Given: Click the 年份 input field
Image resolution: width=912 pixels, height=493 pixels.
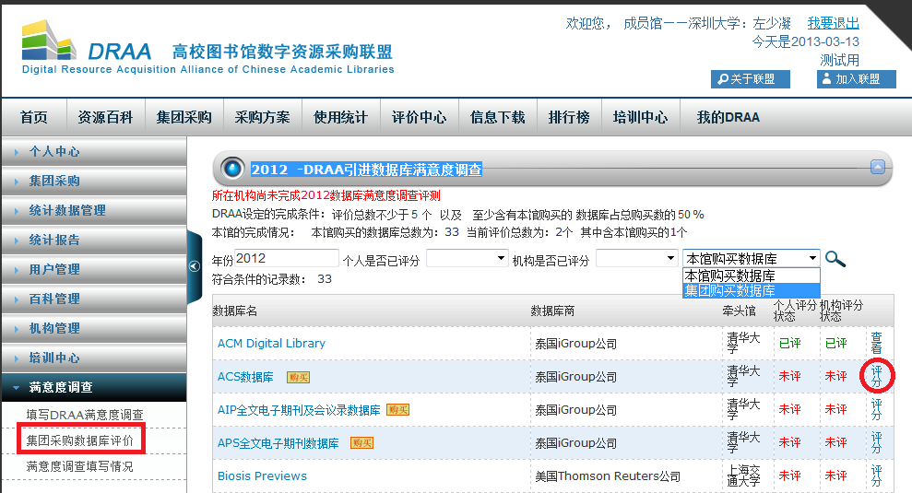Looking at the screenshot, I should coord(287,259).
